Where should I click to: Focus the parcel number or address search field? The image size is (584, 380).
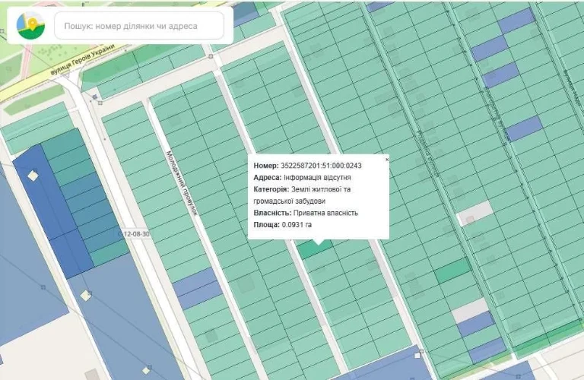point(139,26)
